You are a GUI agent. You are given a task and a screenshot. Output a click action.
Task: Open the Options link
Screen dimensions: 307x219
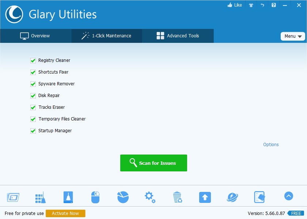(x=271, y=145)
